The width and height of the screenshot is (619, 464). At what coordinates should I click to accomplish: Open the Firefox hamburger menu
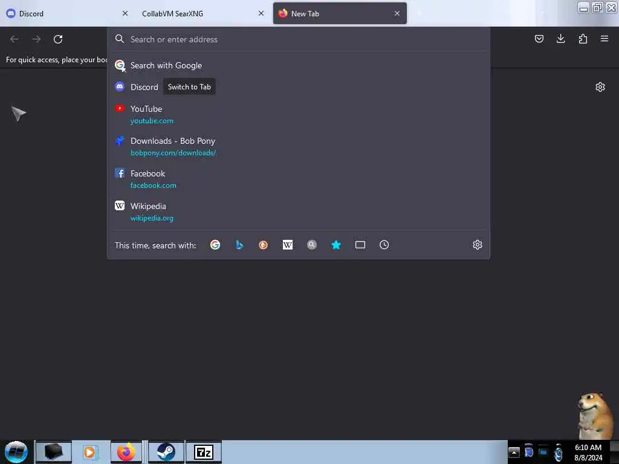pos(604,39)
